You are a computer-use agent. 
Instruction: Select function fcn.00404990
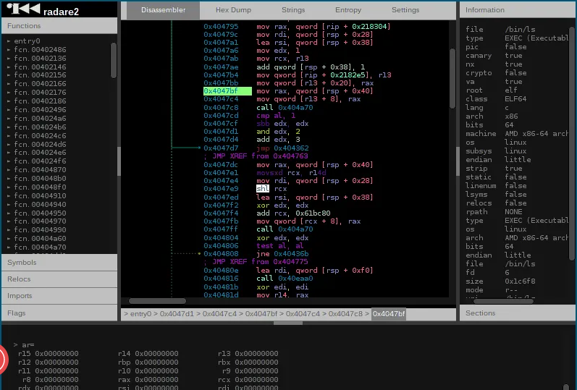pyautogui.click(x=40, y=230)
